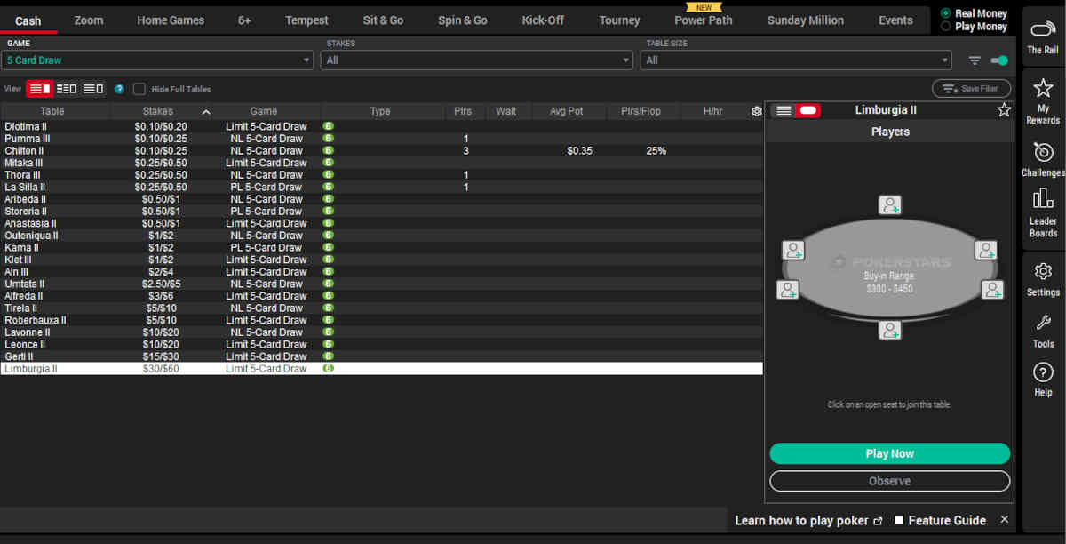Open Power Path tab
1066x544 pixels.
coord(704,20)
